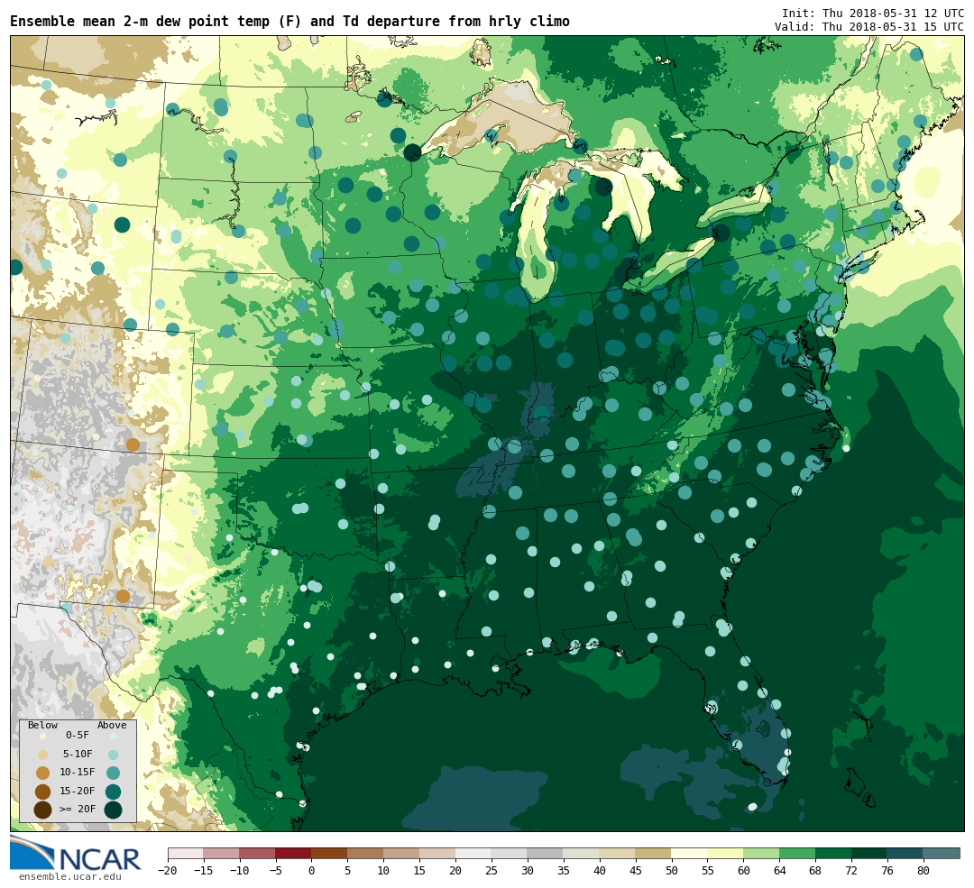Click the colorbar tick label 0
The height and width of the screenshot is (888, 974).
coord(311,871)
